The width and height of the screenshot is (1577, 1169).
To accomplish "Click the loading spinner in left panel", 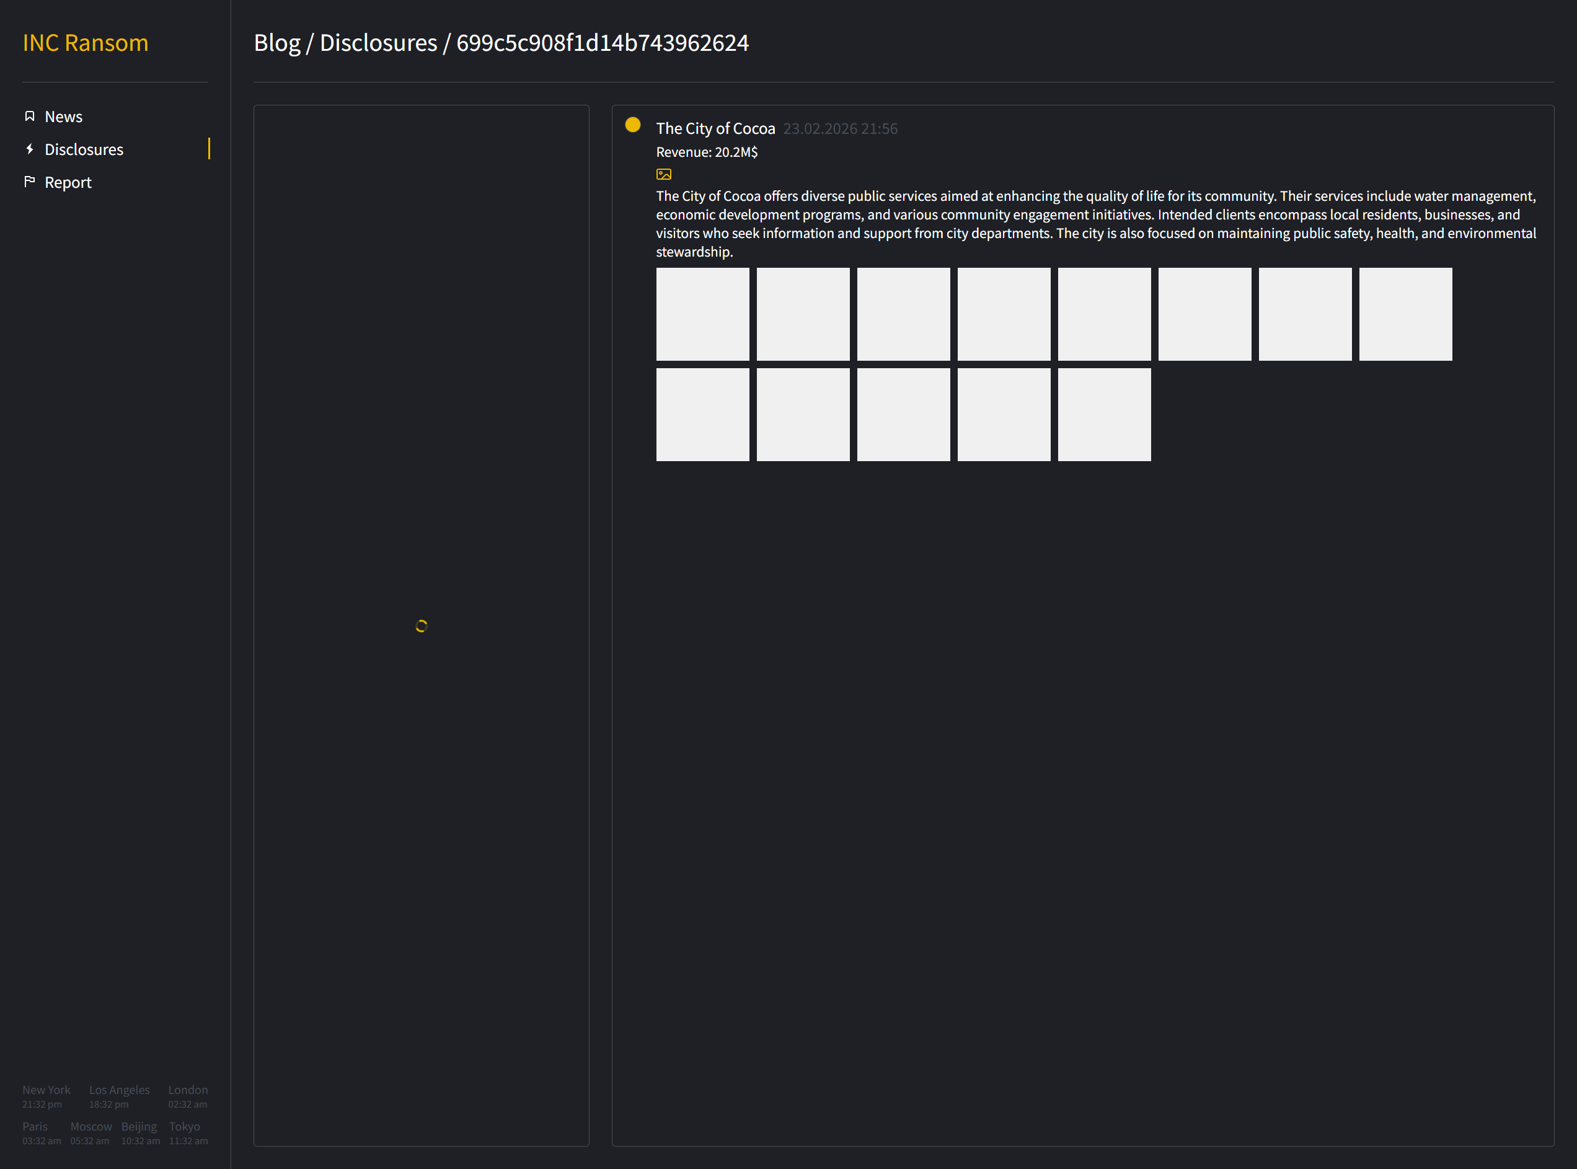I will (421, 625).
